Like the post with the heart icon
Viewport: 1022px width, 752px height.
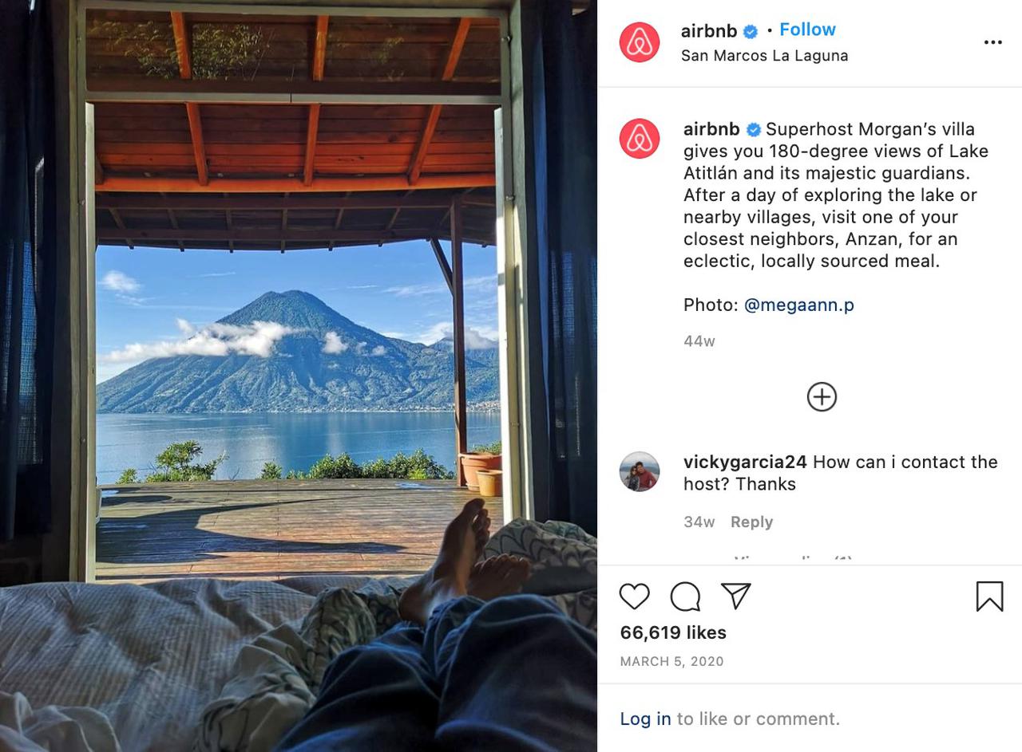(x=635, y=596)
